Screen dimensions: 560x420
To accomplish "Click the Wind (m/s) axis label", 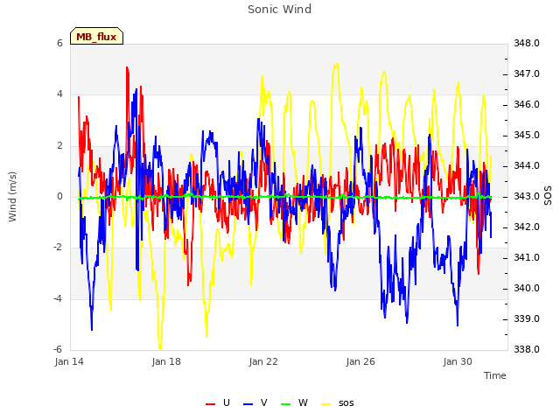I will pyautogui.click(x=12, y=197).
